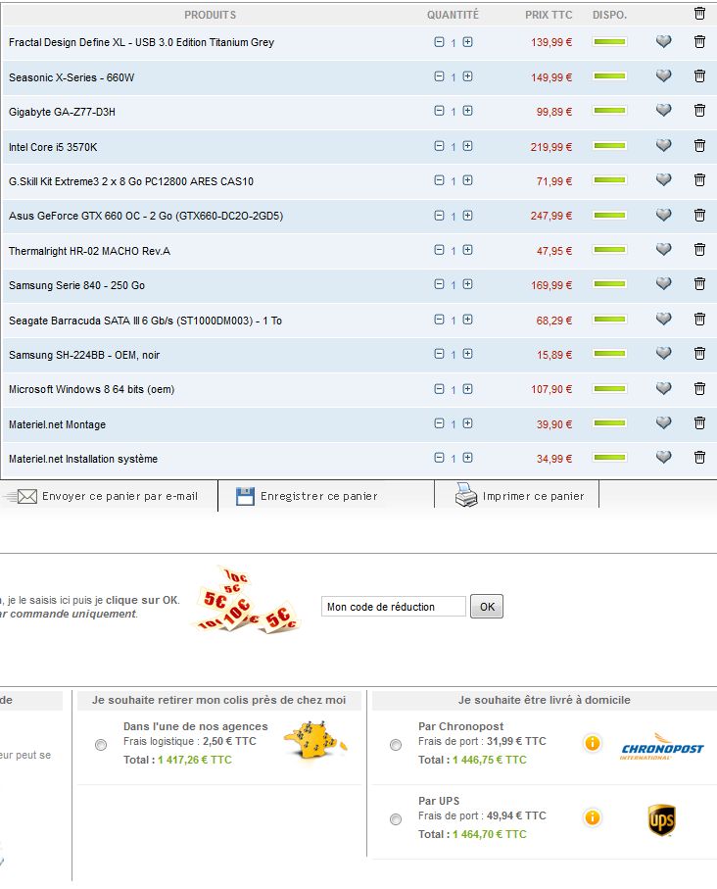Delete Microsoft Windows 8 64 bits row
The width and height of the screenshot is (717, 889).
pyautogui.click(x=700, y=388)
